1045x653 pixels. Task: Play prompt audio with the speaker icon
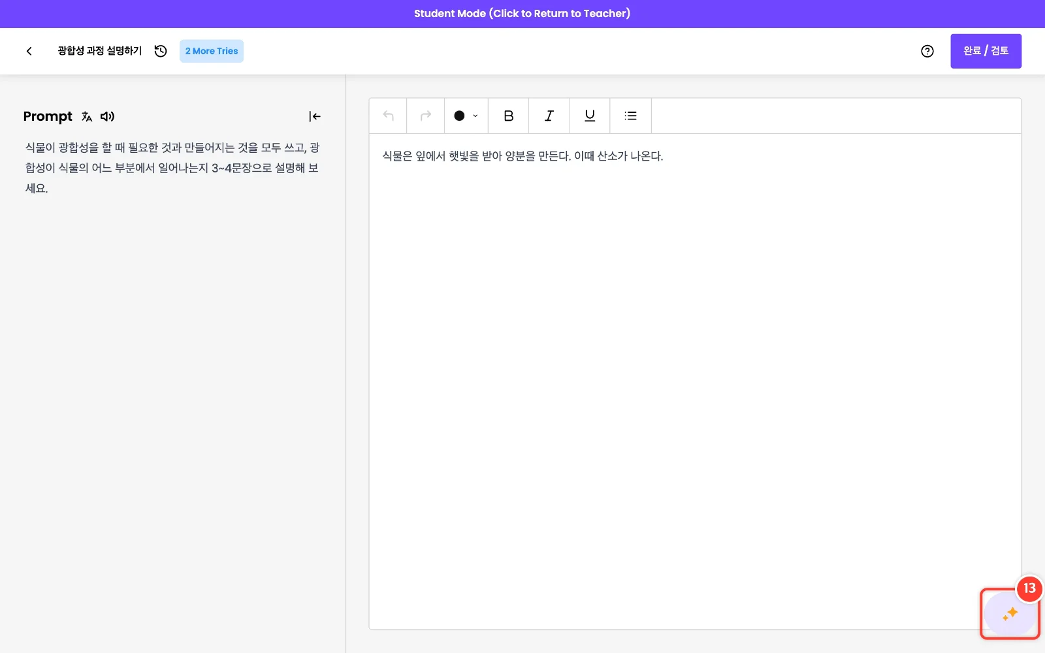tap(108, 116)
